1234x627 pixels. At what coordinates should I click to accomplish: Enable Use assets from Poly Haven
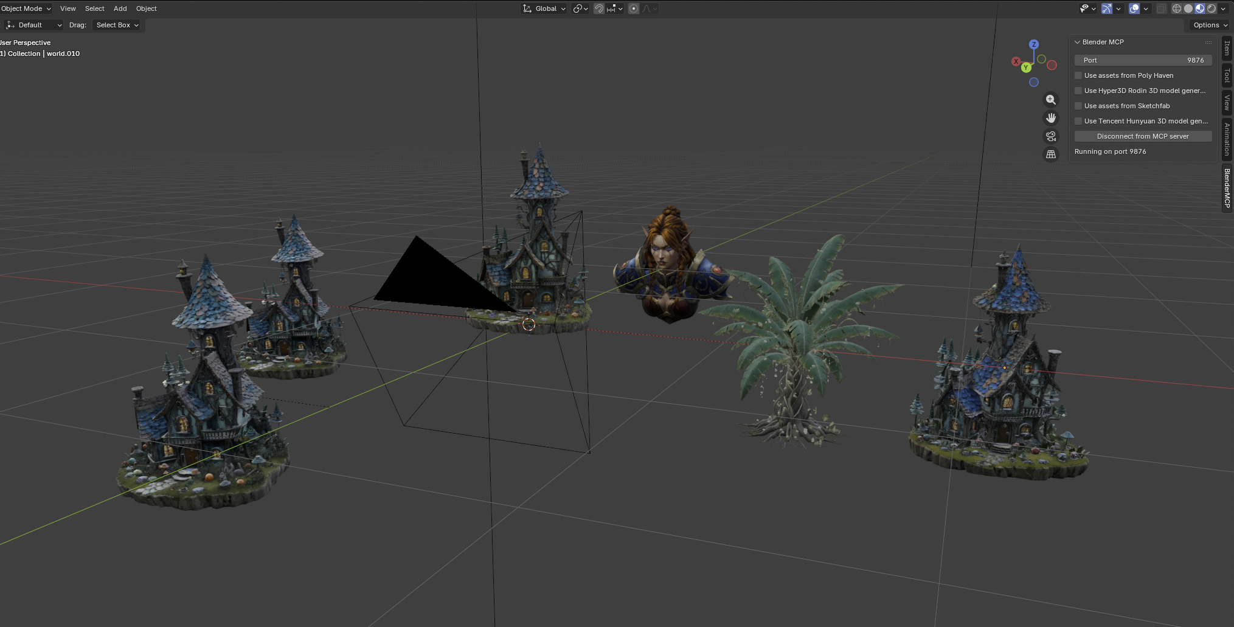coord(1078,75)
